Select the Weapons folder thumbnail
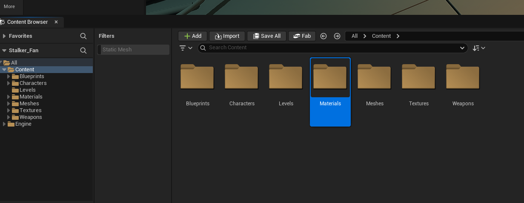 click(x=463, y=76)
